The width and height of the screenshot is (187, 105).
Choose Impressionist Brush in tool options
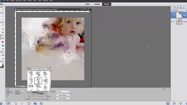pyautogui.click(x=12, y=92)
